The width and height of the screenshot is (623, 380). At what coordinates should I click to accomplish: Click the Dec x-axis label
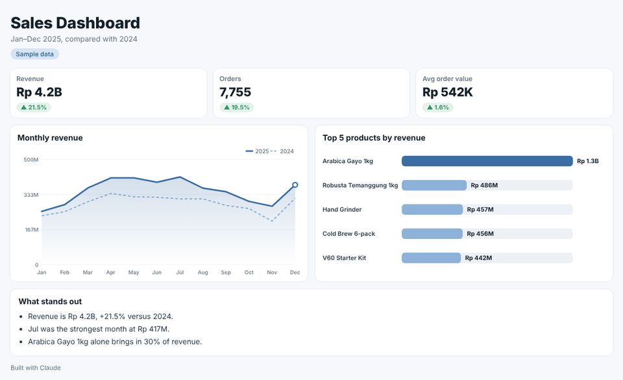point(295,273)
